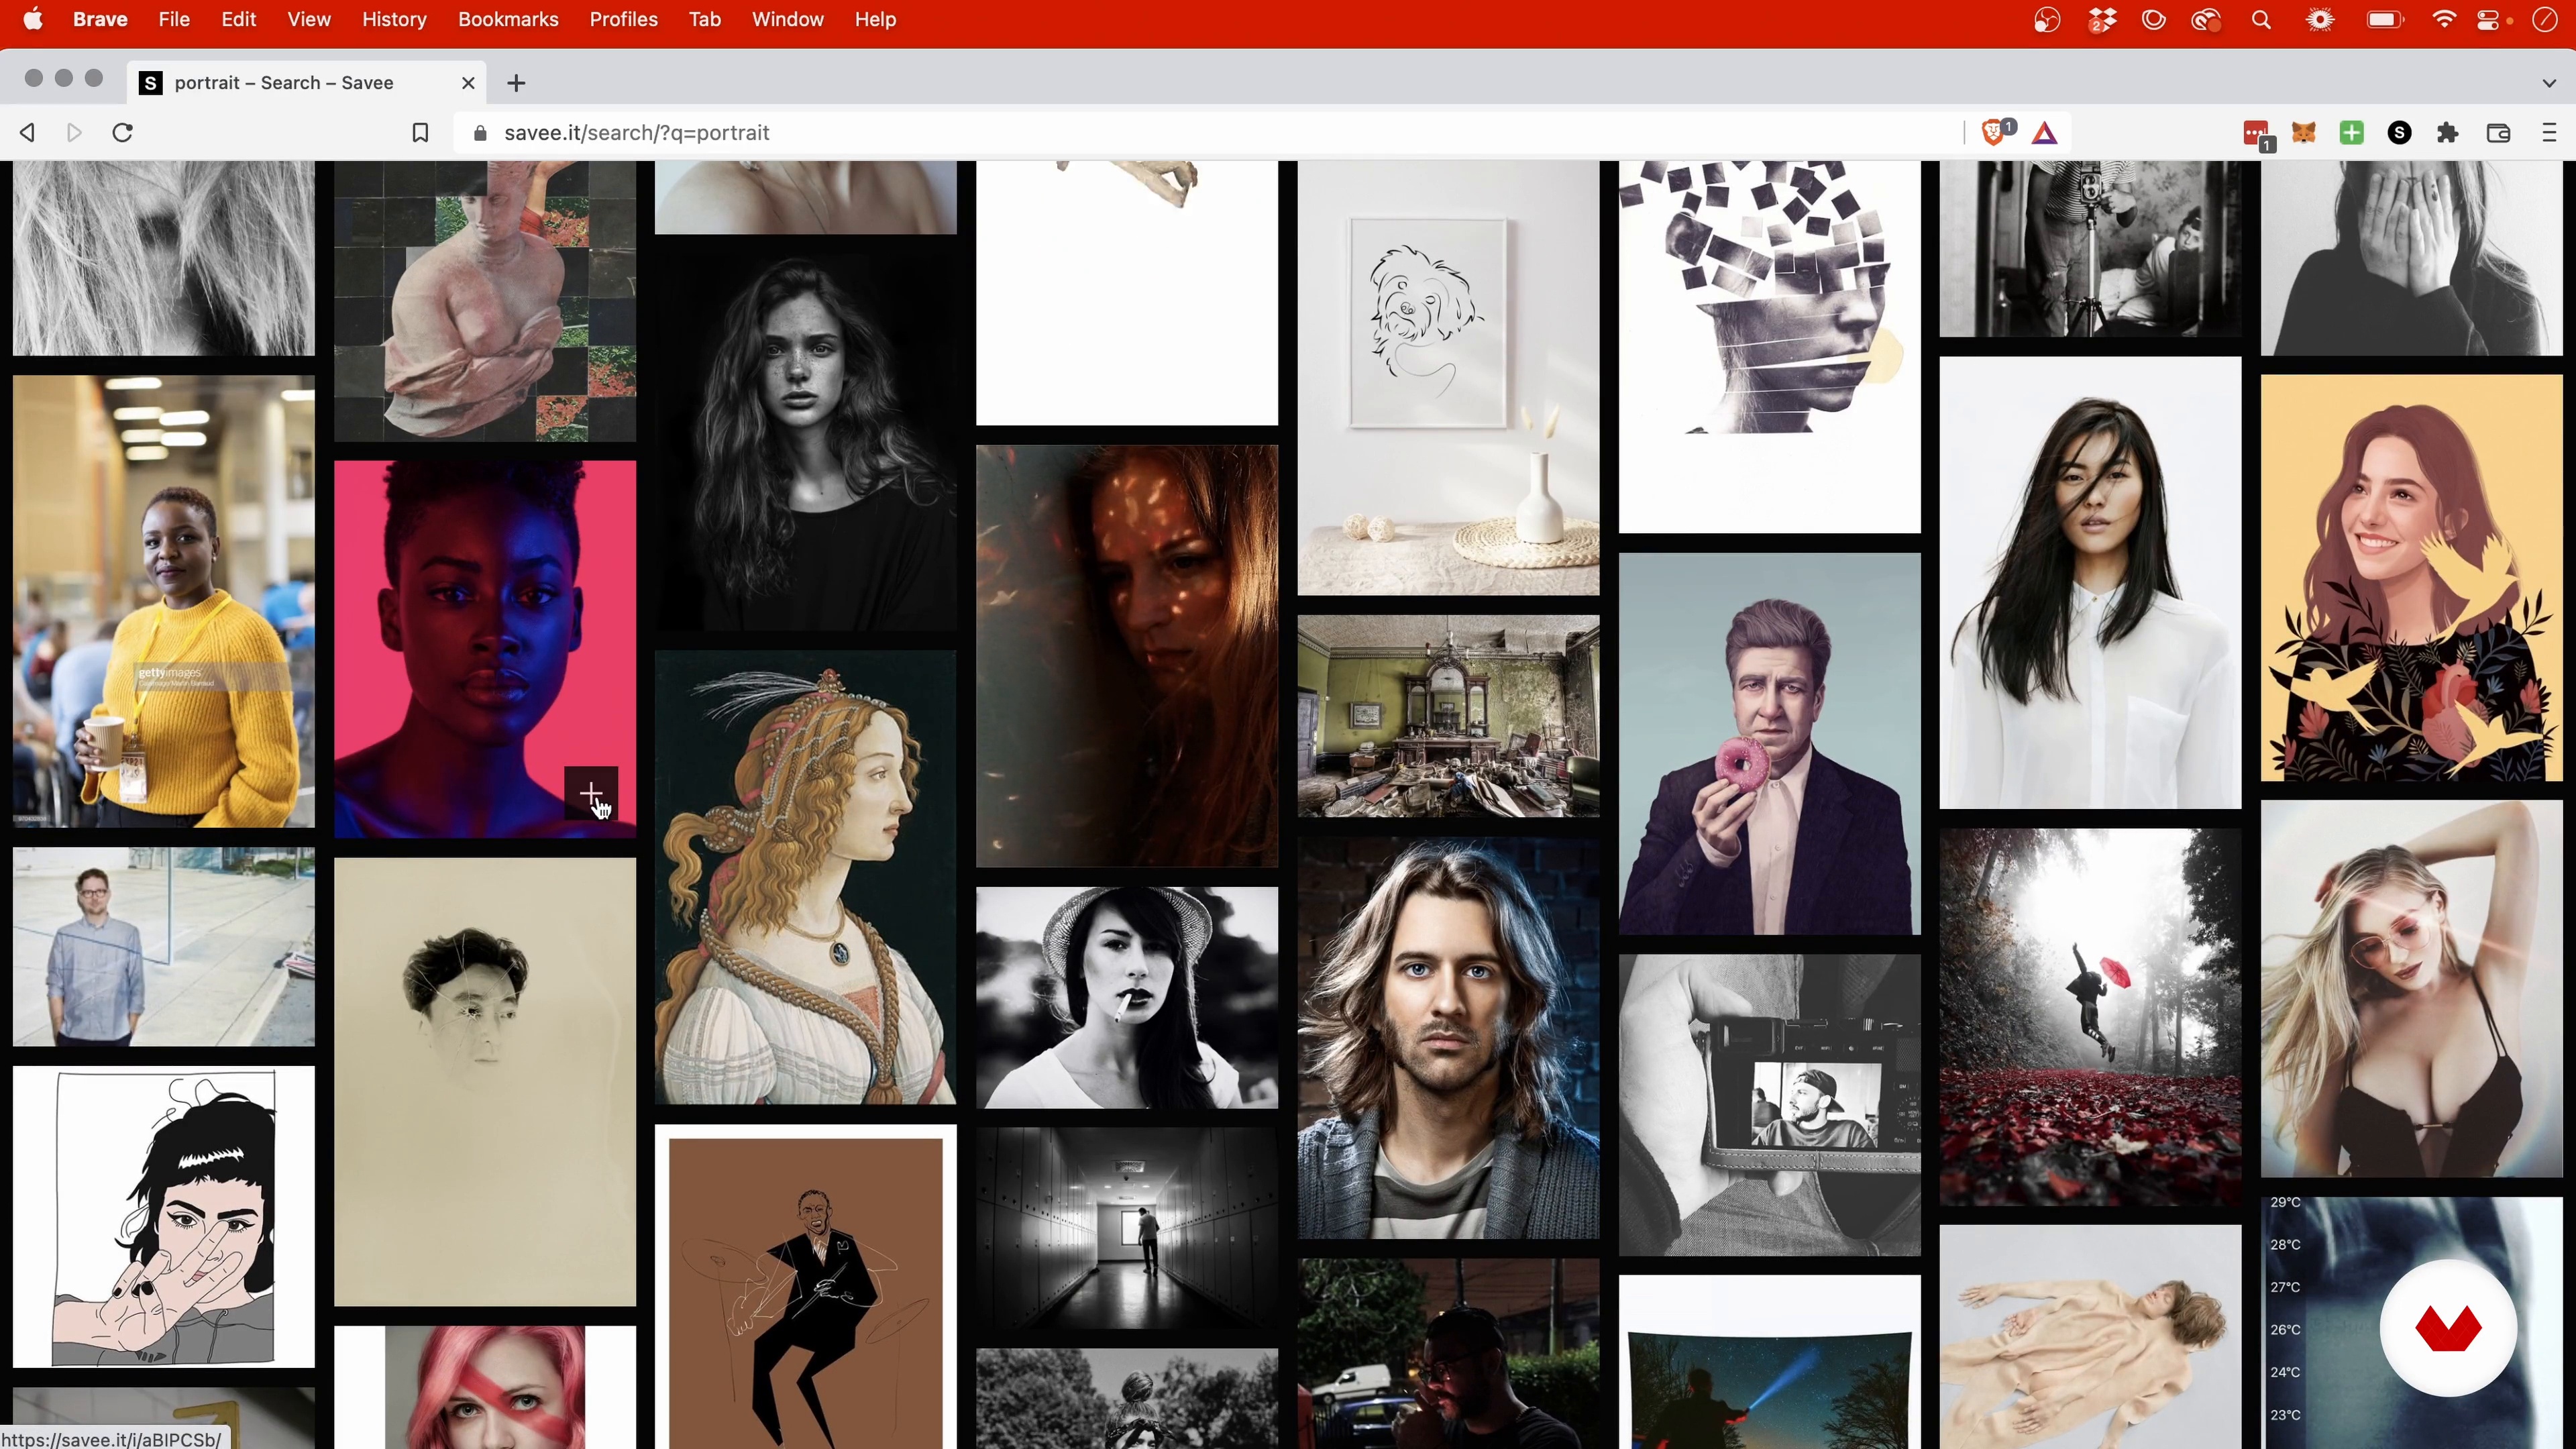This screenshot has width=2576, height=1449.
Task: Open the Apple menu
Action: (33, 19)
